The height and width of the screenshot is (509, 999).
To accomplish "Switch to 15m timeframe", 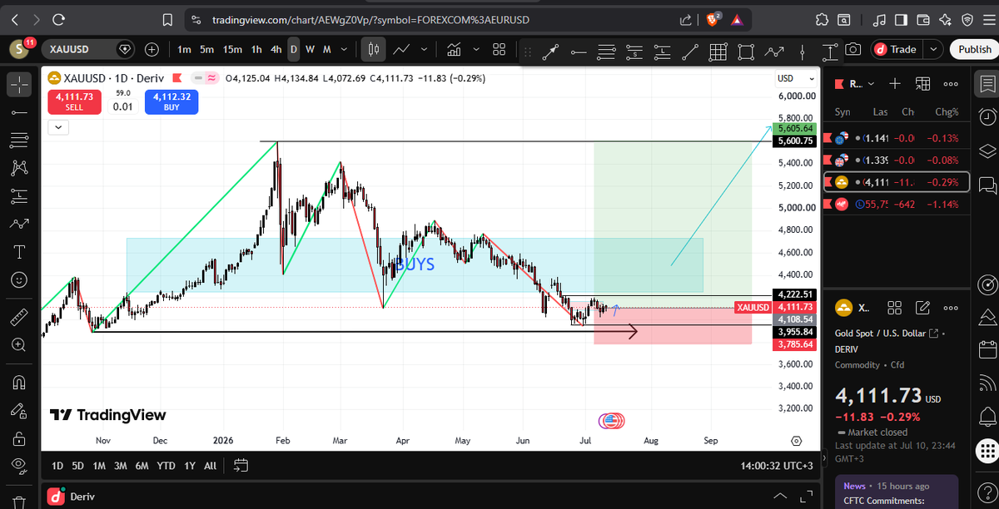I will pos(232,49).
